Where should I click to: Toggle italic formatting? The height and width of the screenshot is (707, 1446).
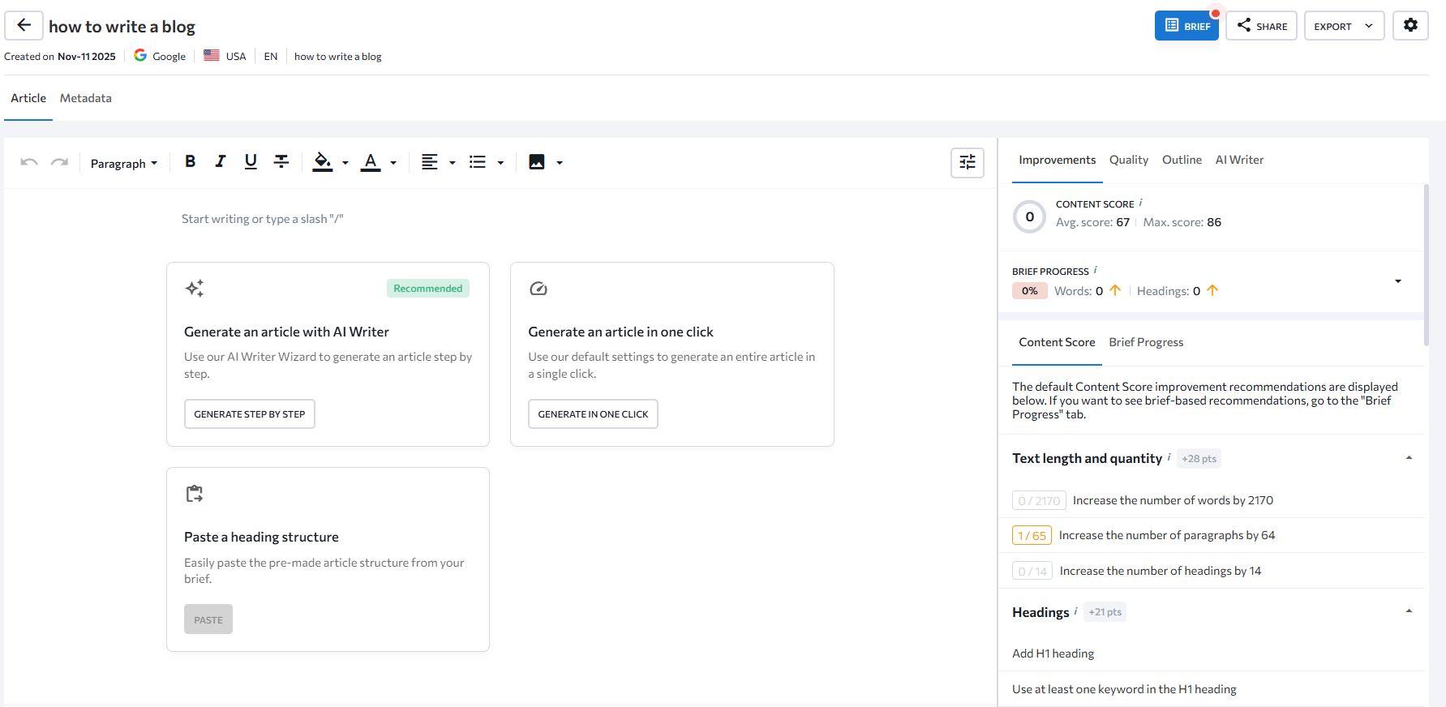(220, 162)
